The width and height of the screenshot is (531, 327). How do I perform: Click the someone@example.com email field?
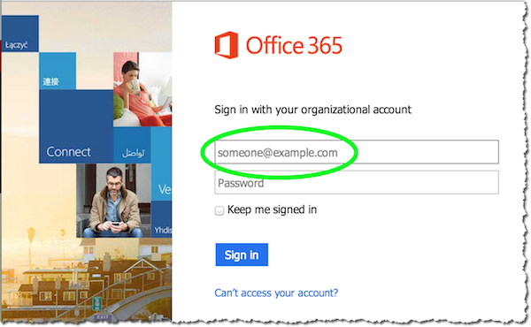coord(357,152)
